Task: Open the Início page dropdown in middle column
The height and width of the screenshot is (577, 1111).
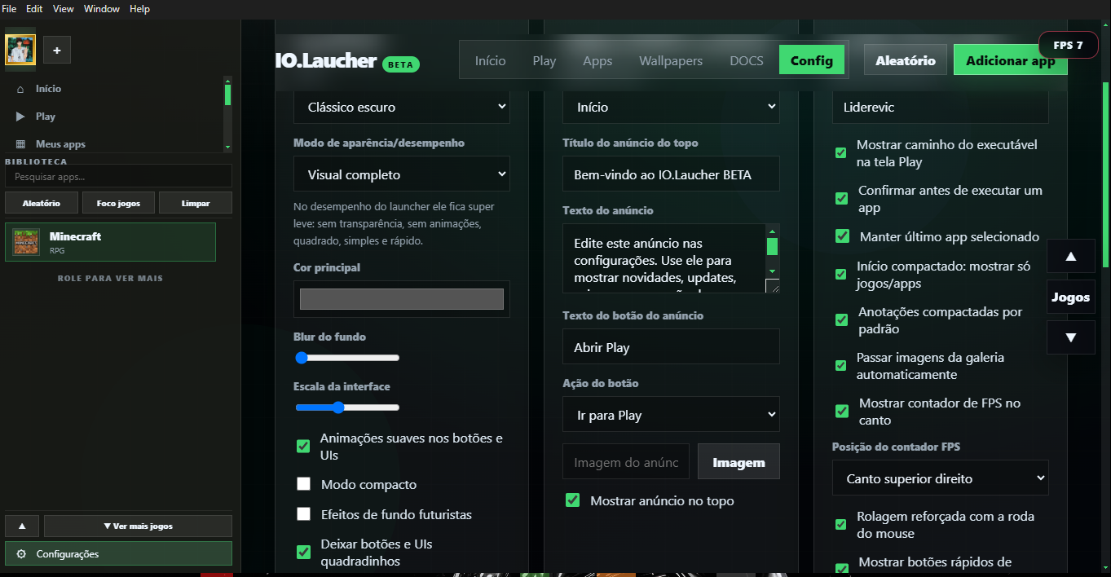Action: point(671,107)
